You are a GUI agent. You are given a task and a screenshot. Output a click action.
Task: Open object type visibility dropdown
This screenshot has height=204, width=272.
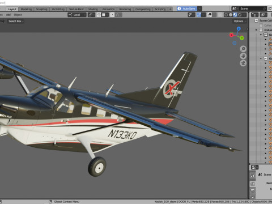click(192, 15)
